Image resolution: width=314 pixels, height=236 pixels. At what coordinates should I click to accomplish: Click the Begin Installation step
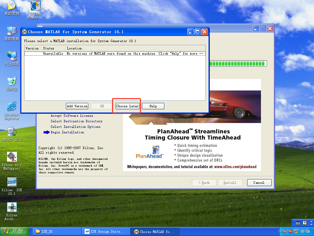67,132
